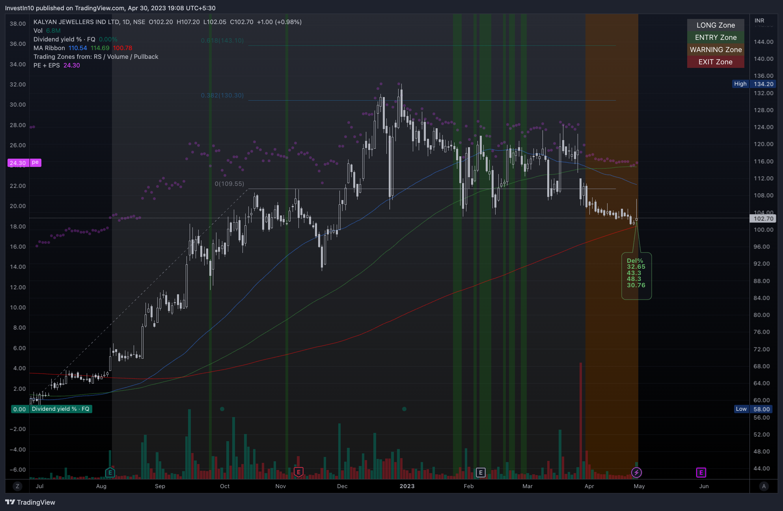
Task: Click the 2023 label on the time axis
Action: pyautogui.click(x=407, y=486)
